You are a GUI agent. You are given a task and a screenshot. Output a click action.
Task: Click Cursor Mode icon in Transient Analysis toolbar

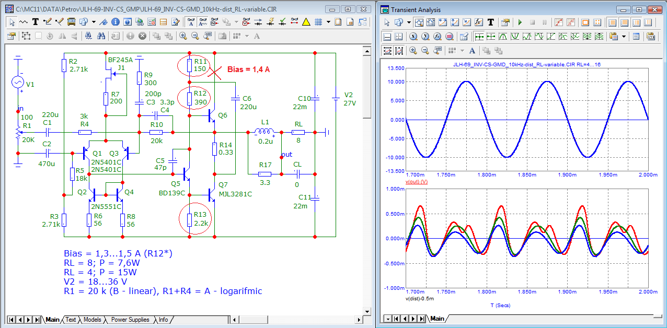[x=431, y=22]
